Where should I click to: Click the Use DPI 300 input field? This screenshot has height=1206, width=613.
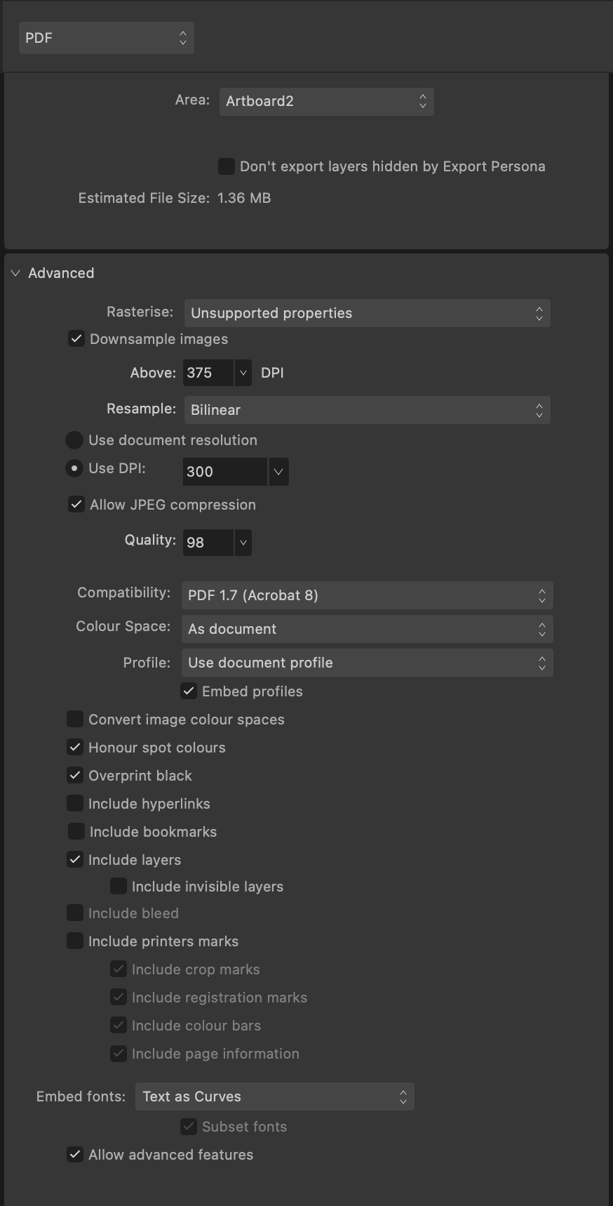[225, 472]
